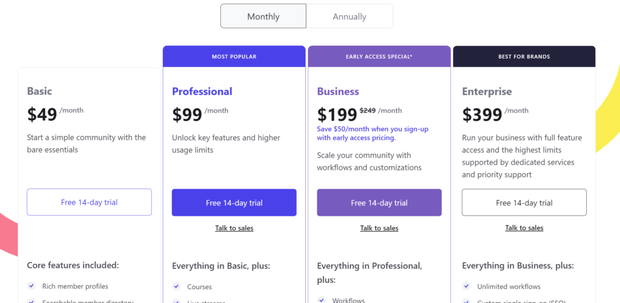Click the Most Popular banner
Viewport: 620px width, 303px height.
pyautogui.click(x=234, y=57)
